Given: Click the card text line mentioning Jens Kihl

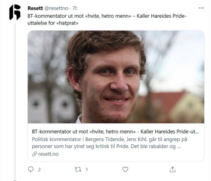Looking at the screenshot, I should [110, 139].
